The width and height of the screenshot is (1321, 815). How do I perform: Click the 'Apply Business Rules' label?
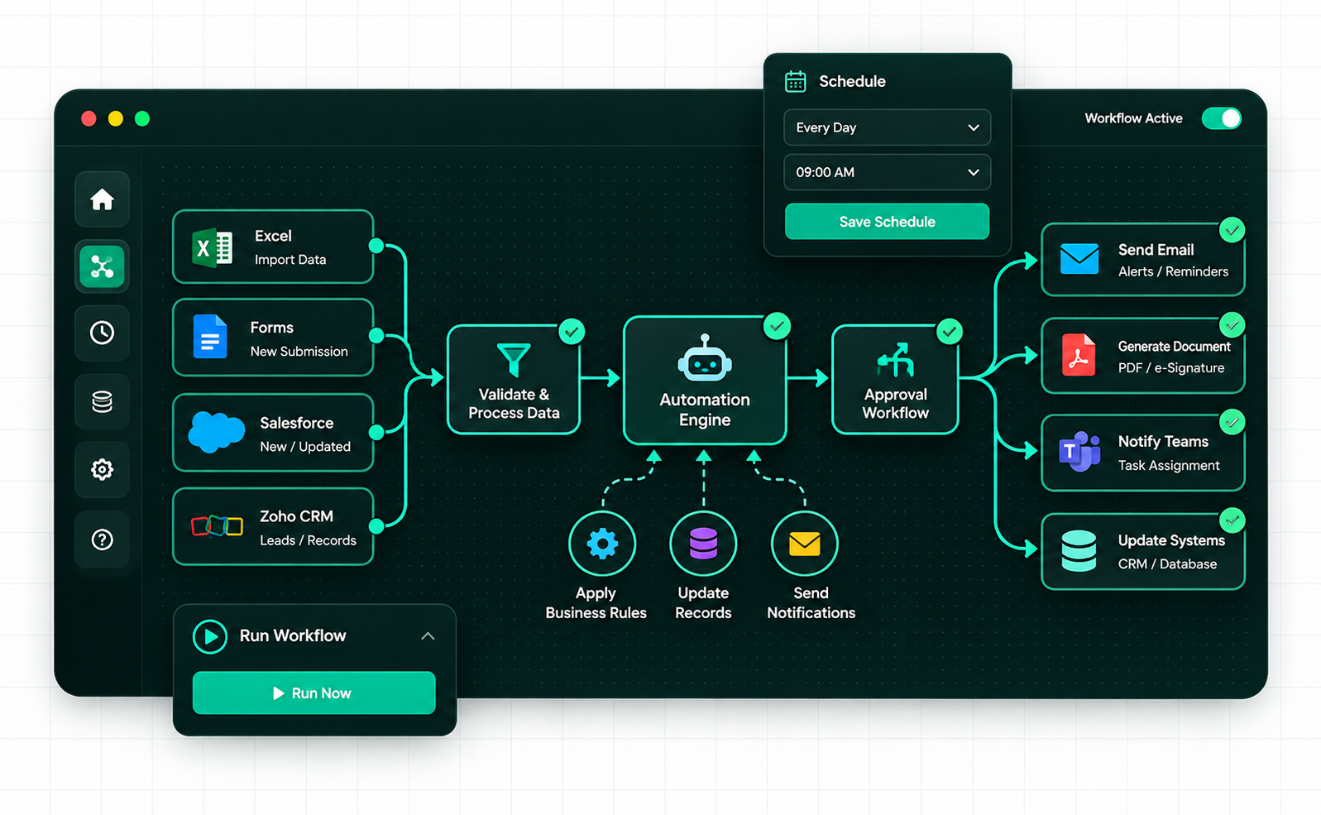tap(596, 603)
